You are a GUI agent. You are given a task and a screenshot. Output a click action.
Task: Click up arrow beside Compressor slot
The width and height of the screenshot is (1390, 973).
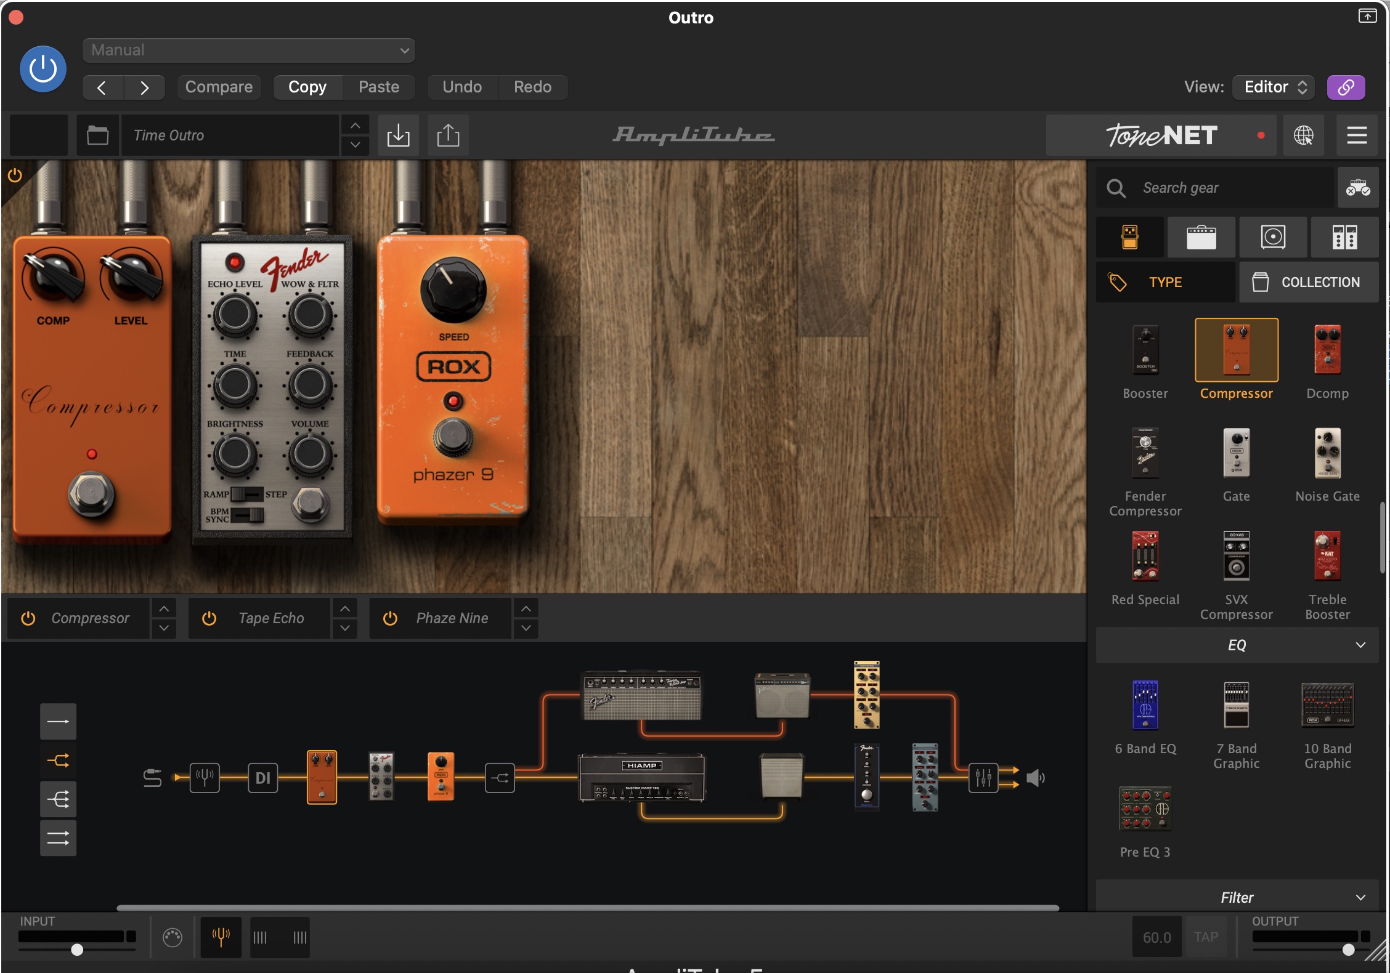click(x=164, y=608)
